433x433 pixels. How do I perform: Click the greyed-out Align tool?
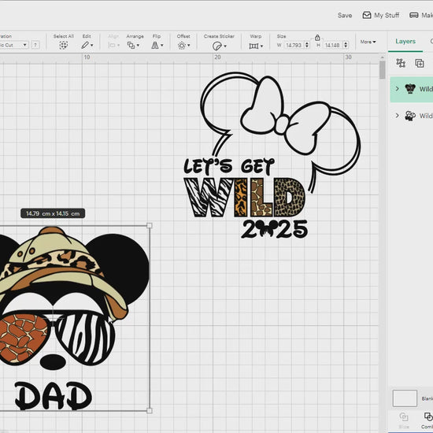[113, 46]
